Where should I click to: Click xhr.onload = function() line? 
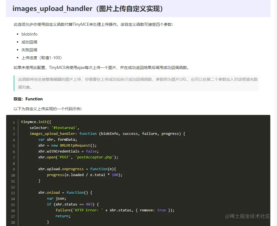coord(65,193)
